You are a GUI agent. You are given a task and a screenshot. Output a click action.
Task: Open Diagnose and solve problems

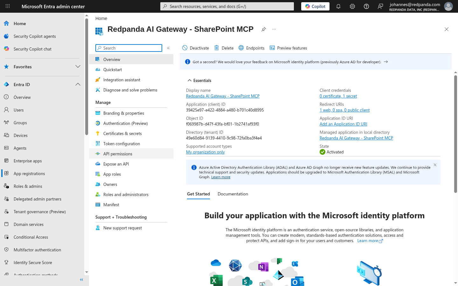pos(131,90)
